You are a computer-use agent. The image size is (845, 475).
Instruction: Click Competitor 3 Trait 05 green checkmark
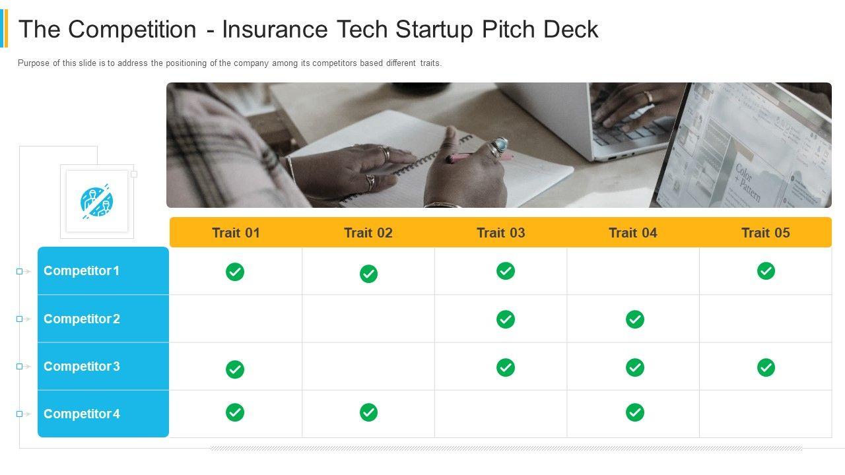pyautogui.click(x=766, y=367)
